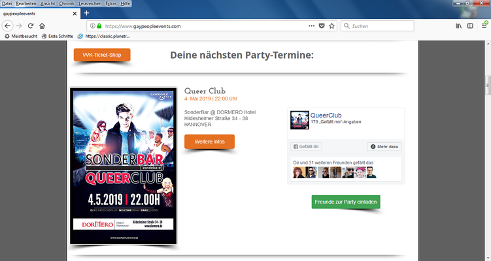
Task: Click the QueerClub page thumbnail image
Action: pos(299,120)
